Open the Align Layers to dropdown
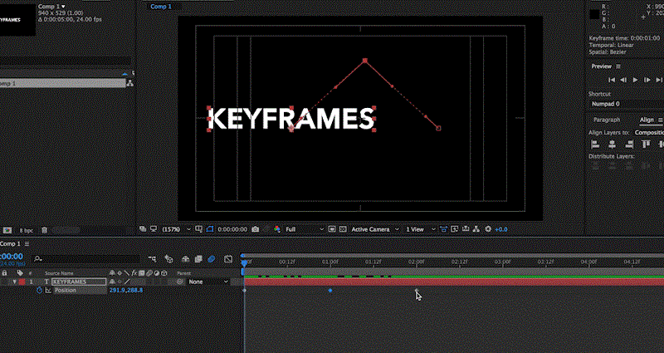The width and height of the screenshot is (664, 353). click(649, 133)
